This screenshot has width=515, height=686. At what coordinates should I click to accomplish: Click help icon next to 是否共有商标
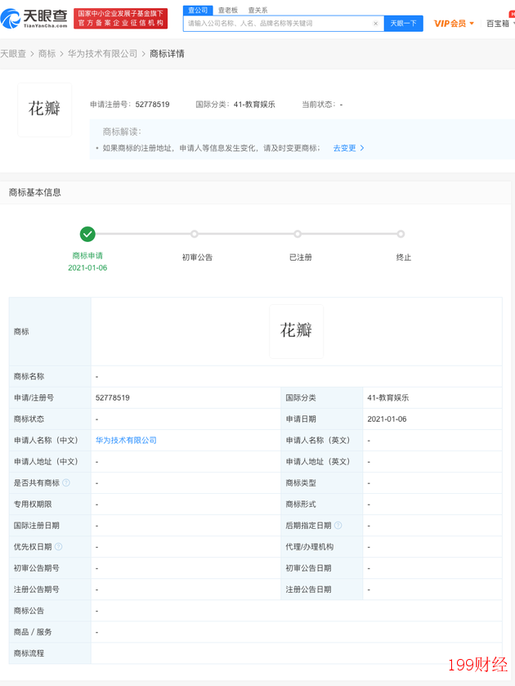pyautogui.click(x=66, y=482)
